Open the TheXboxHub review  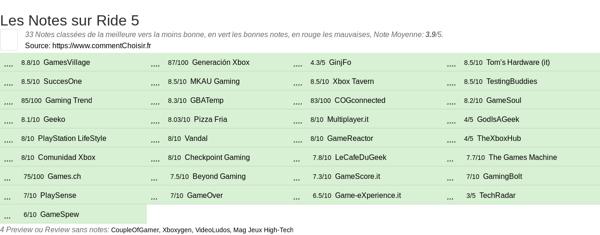click(499, 139)
